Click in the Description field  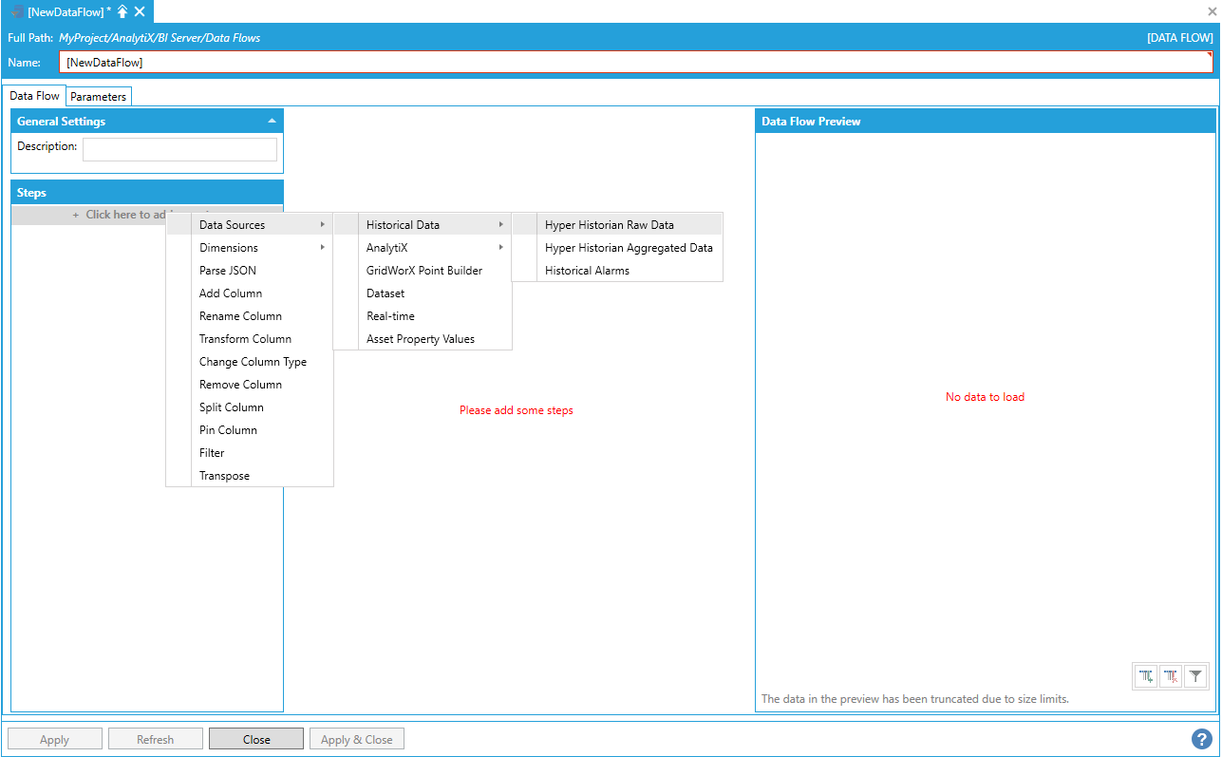click(179, 149)
